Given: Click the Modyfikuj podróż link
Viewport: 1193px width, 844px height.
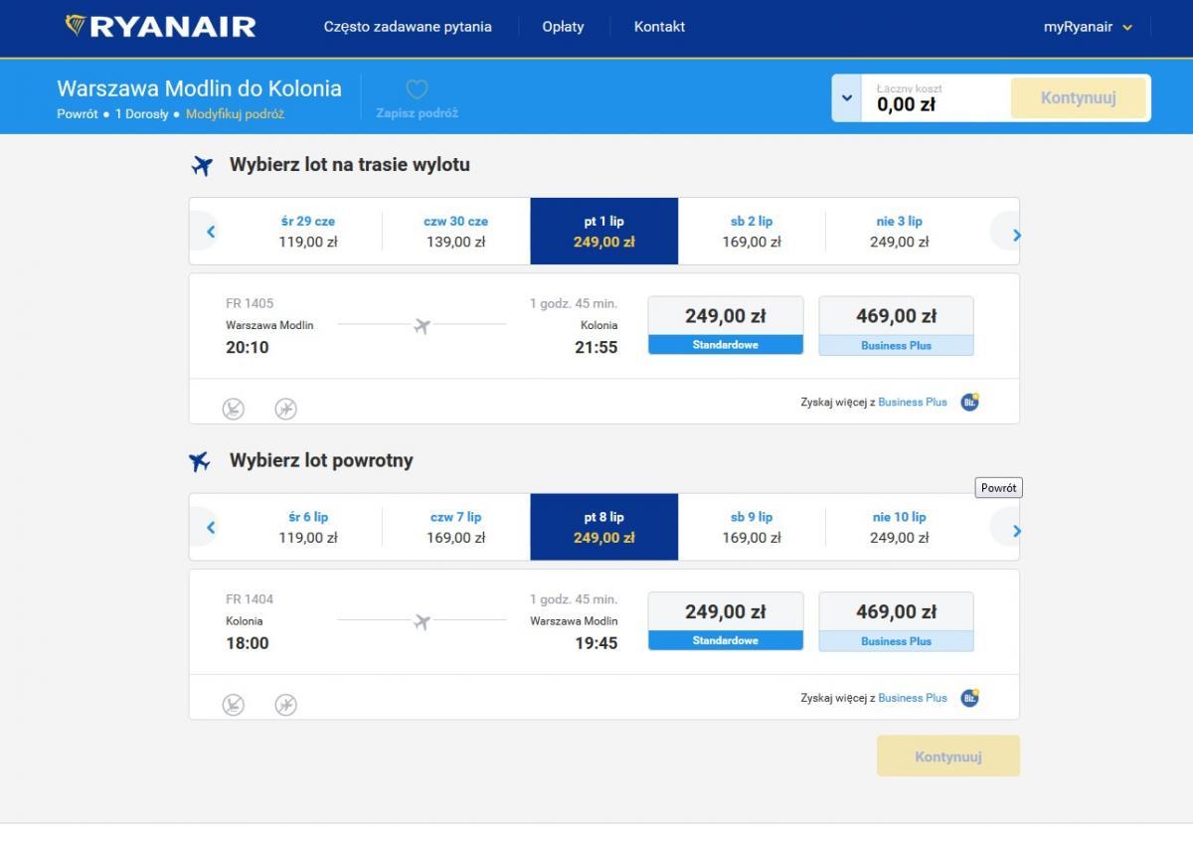Looking at the screenshot, I should click(235, 114).
